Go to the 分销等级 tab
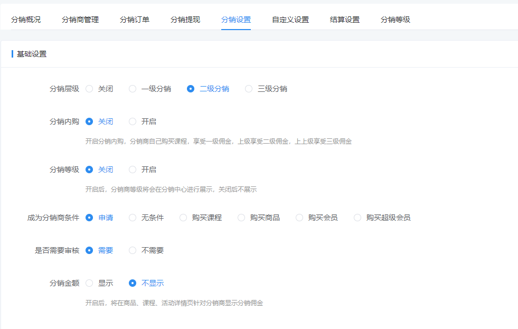This screenshot has height=329, width=518. tap(395, 20)
